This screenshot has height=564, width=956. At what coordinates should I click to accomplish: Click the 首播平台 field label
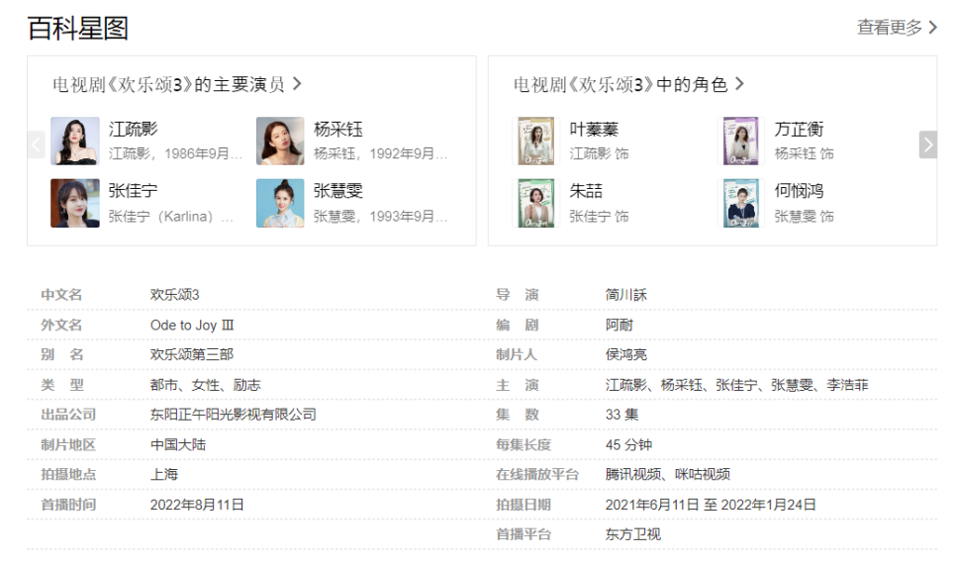coord(524,534)
